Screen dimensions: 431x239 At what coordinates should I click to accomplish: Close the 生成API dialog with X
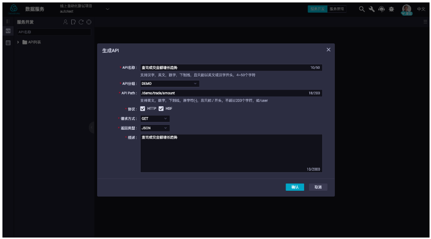(x=328, y=50)
